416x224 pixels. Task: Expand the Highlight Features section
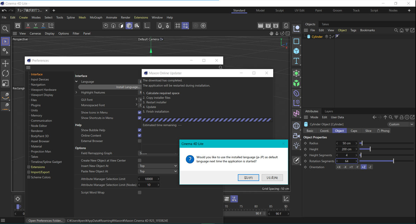(76, 92)
